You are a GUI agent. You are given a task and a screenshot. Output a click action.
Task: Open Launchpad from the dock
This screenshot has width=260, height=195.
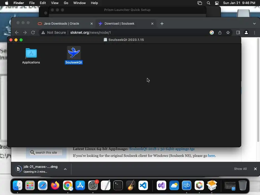(x=30, y=185)
